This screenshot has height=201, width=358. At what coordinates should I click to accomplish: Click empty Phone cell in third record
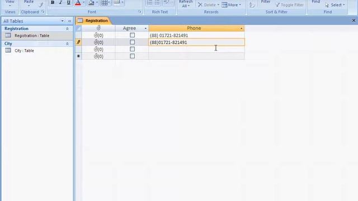[x=196, y=49]
